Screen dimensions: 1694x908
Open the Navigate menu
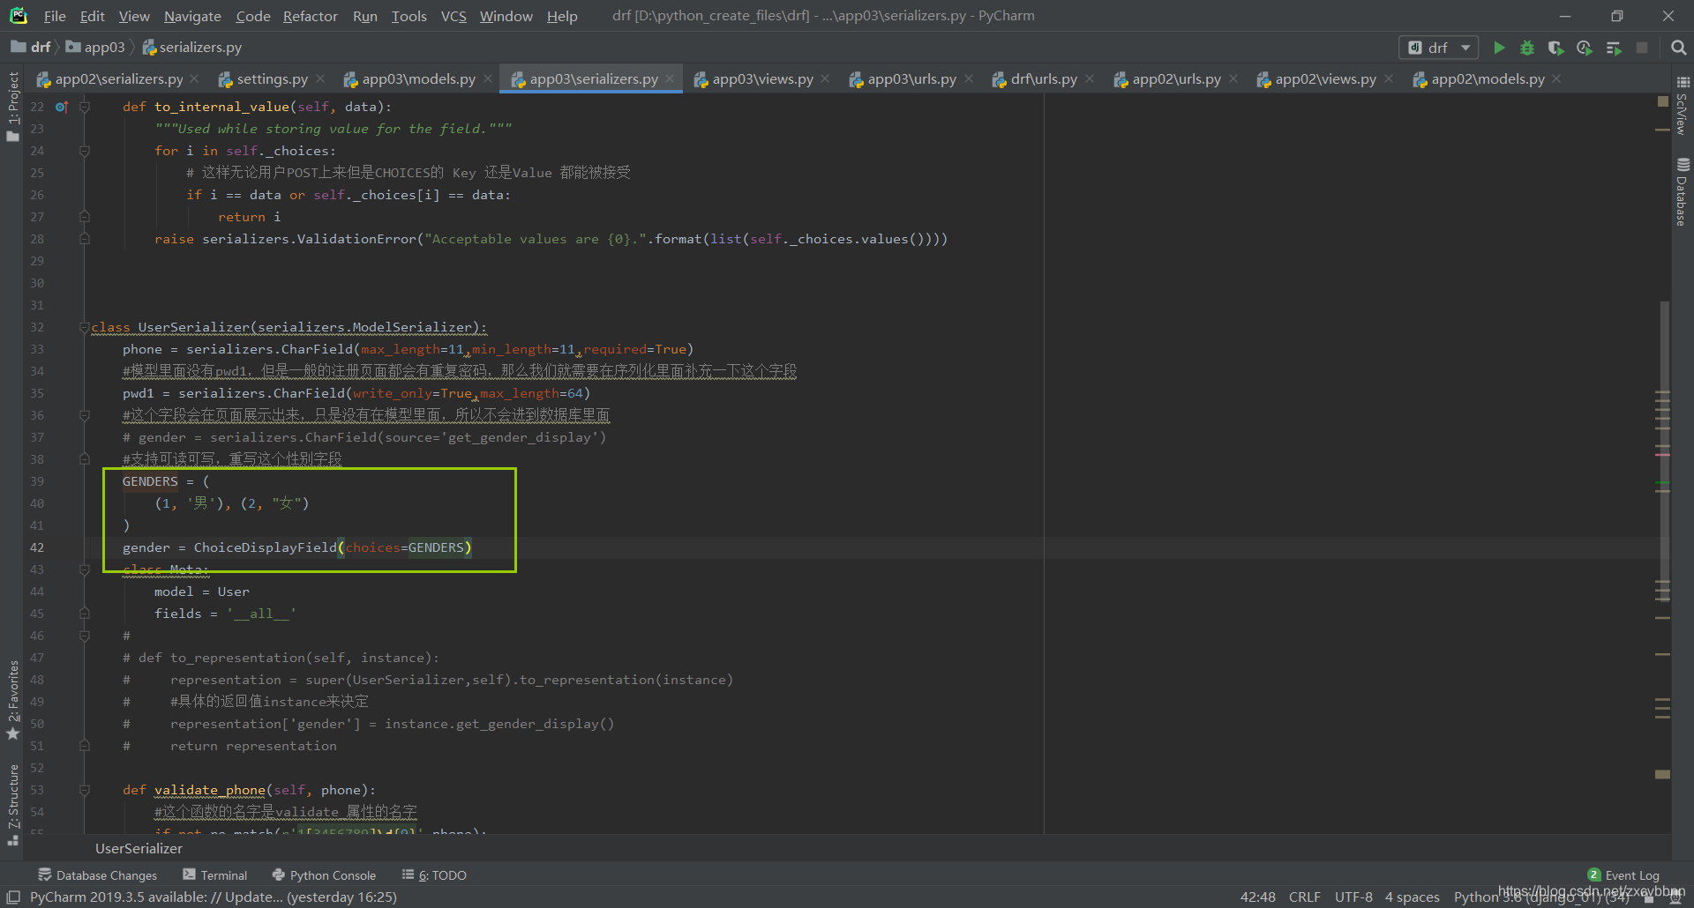click(192, 16)
